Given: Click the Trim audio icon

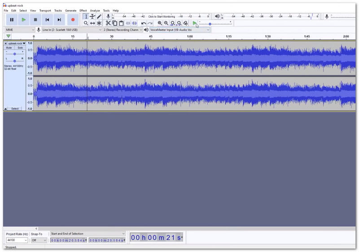Looking at the screenshot, I should (x=128, y=23).
